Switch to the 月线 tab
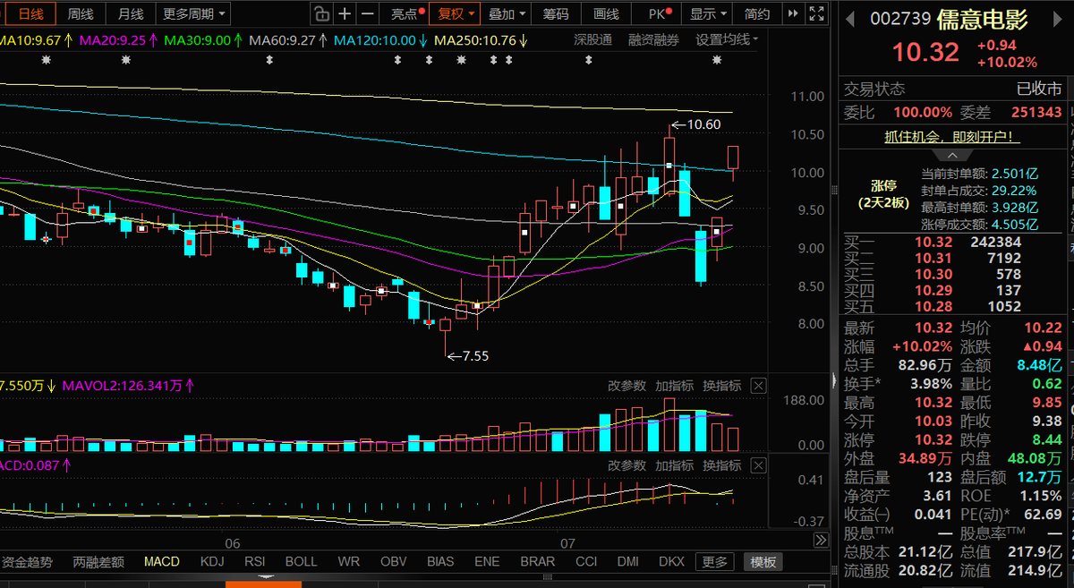Screen dimensions: 1074x588 pyautogui.click(x=131, y=13)
